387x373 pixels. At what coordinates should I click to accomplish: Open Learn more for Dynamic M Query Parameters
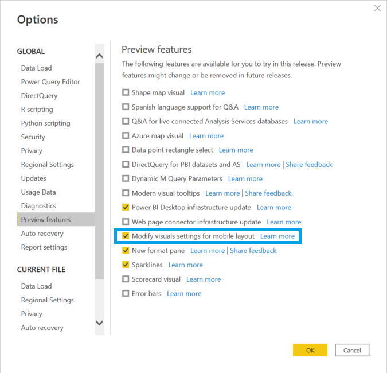245,179
